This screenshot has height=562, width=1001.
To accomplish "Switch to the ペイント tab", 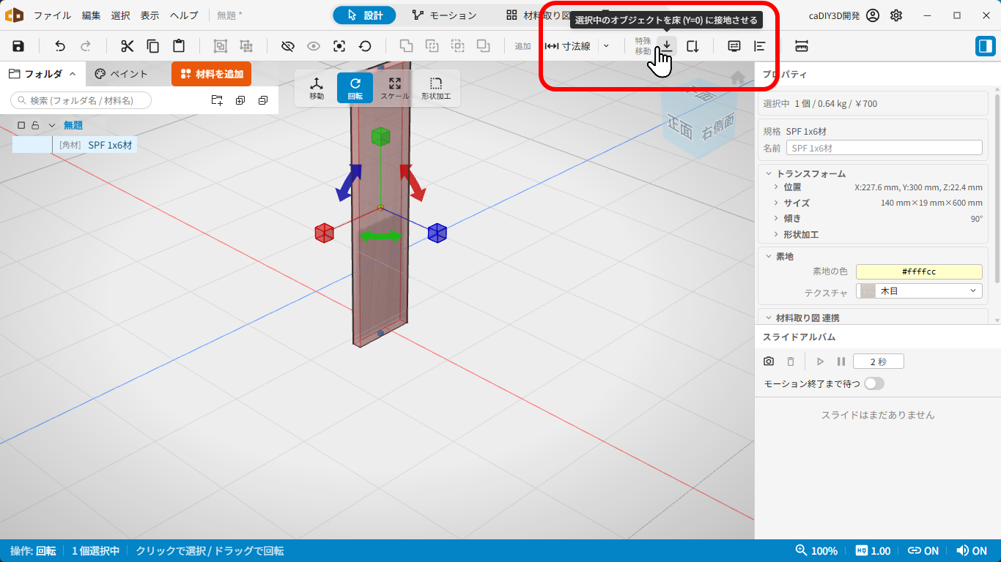I will [121, 74].
